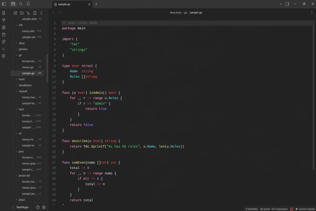Navigate back with the left arrow
Viewport: 316px width, 211px height.
[54, 12]
